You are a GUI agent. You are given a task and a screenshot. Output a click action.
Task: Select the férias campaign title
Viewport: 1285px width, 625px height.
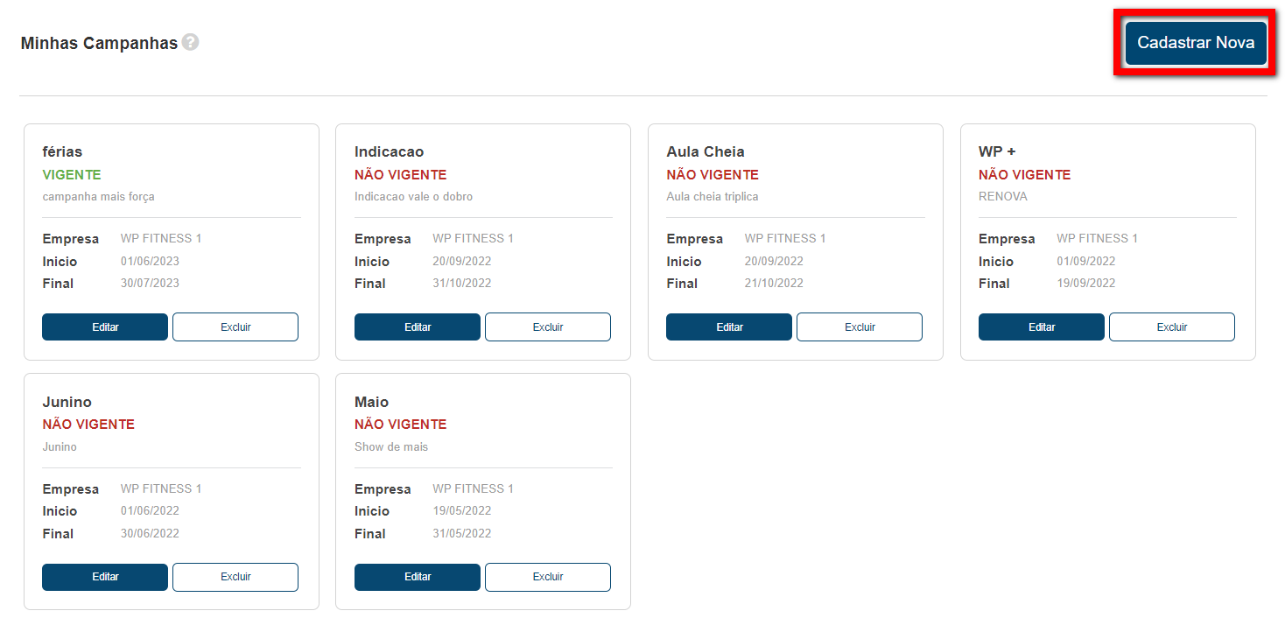tap(62, 152)
